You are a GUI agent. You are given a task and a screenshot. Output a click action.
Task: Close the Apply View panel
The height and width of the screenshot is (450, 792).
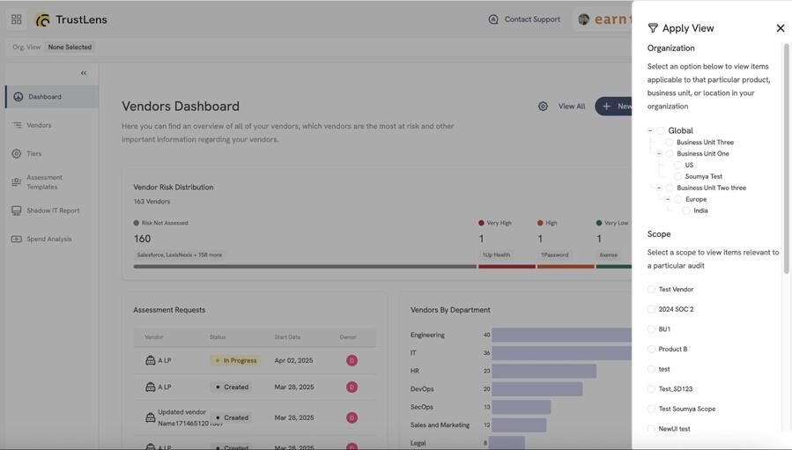coord(780,28)
